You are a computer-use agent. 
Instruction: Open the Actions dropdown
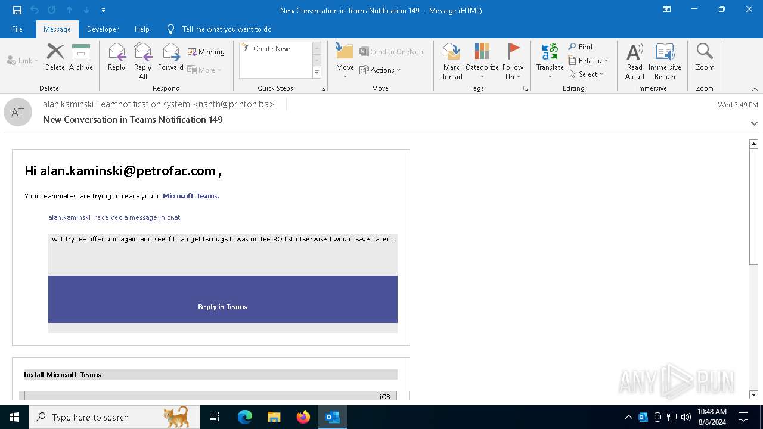[380, 70]
